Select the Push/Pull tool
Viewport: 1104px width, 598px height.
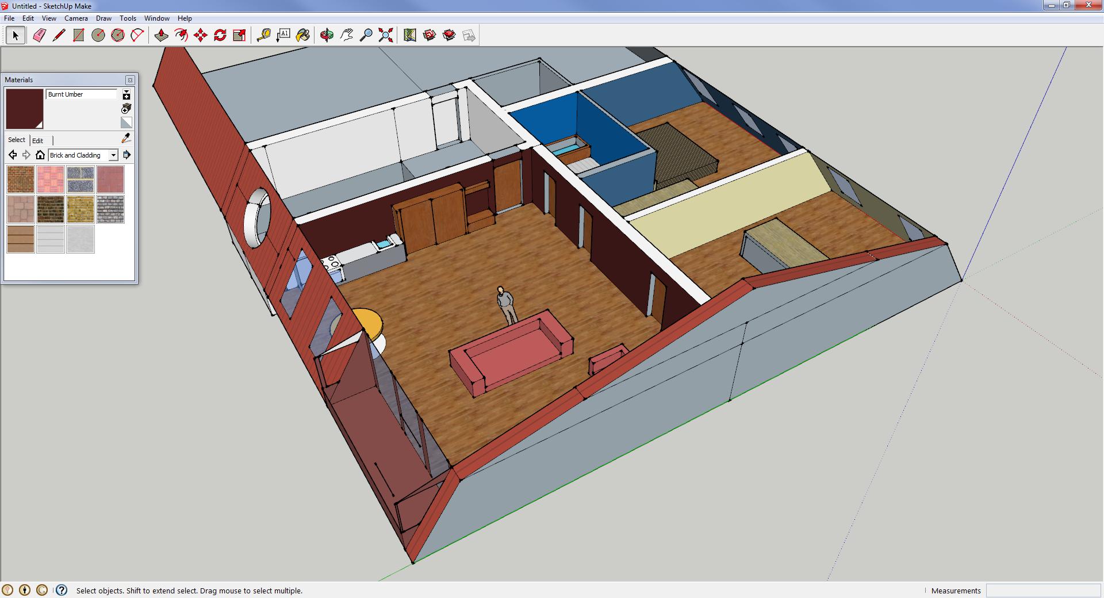pos(161,36)
